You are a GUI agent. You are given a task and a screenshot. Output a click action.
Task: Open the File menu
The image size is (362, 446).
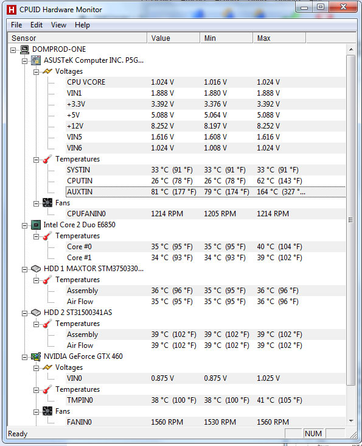pyautogui.click(x=16, y=25)
